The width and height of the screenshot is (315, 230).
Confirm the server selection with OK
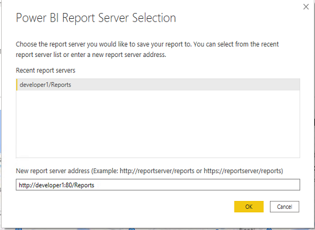click(x=249, y=207)
